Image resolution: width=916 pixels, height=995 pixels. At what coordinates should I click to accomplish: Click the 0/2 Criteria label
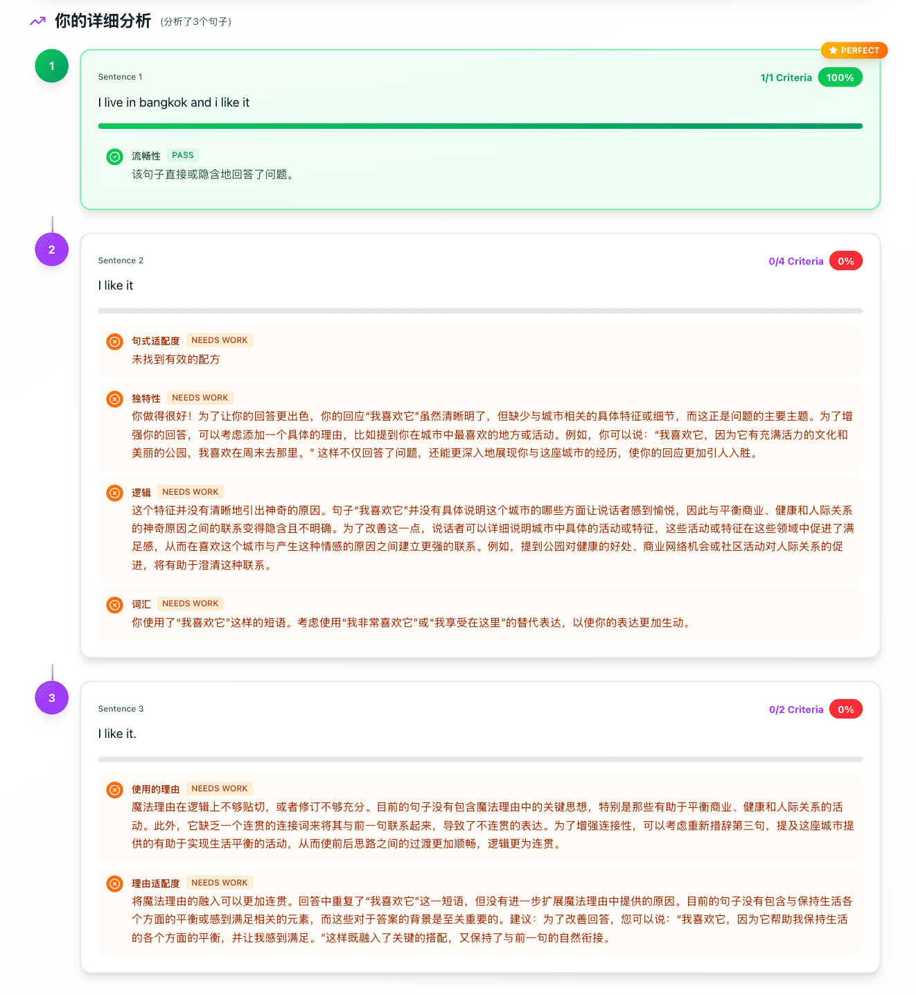coord(796,710)
